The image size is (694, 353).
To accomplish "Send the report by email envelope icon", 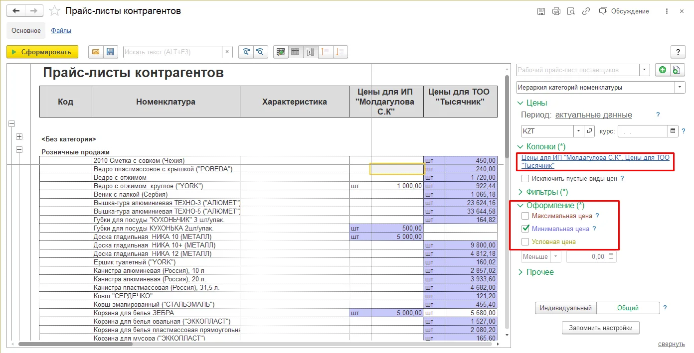I will [x=96, y=52].
